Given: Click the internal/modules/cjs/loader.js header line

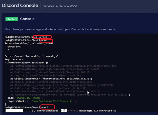Looking at the screenshot, I should coord(29,43).
